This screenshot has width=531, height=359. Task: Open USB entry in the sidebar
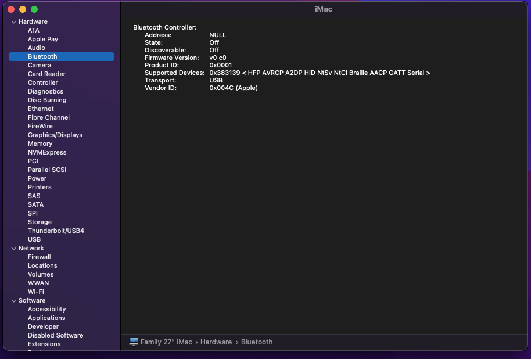(34, 239)
